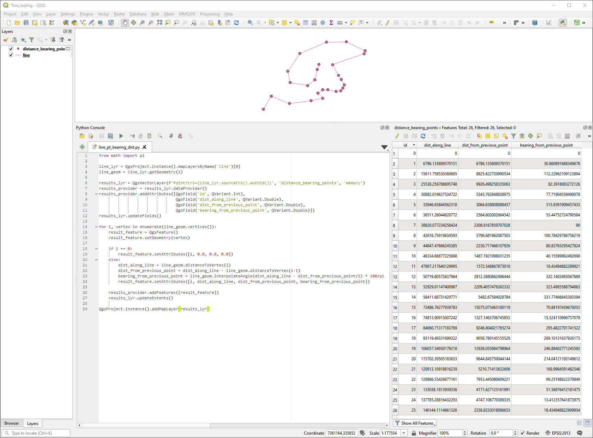Sort by the dist_from_previous_point column header
Viewport: 593px width, 438px height.
pos(485,145)
